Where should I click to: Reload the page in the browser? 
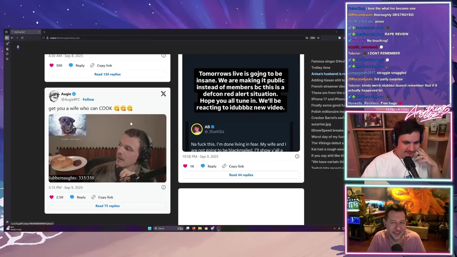22,38
